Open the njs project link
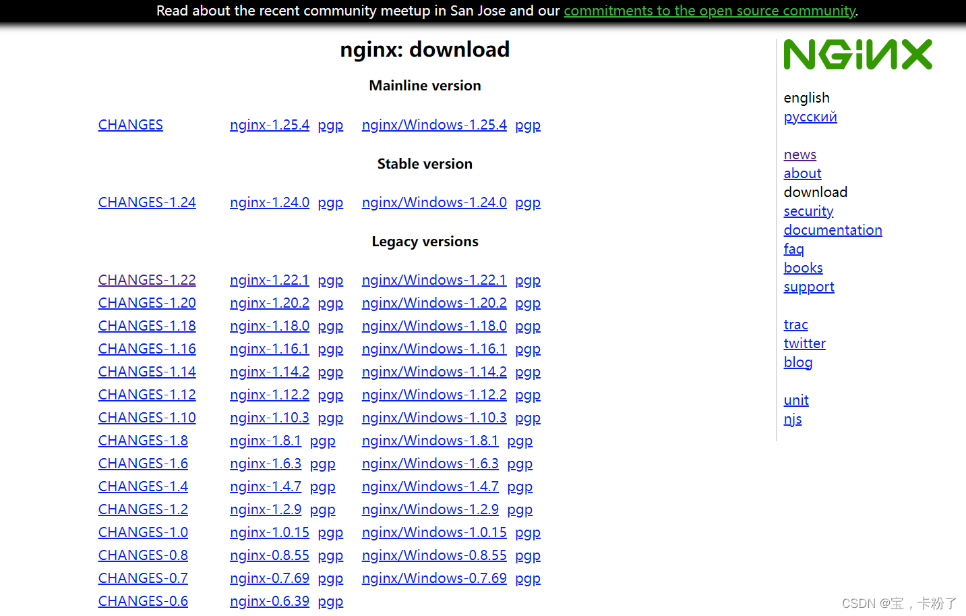 [793, 419]
